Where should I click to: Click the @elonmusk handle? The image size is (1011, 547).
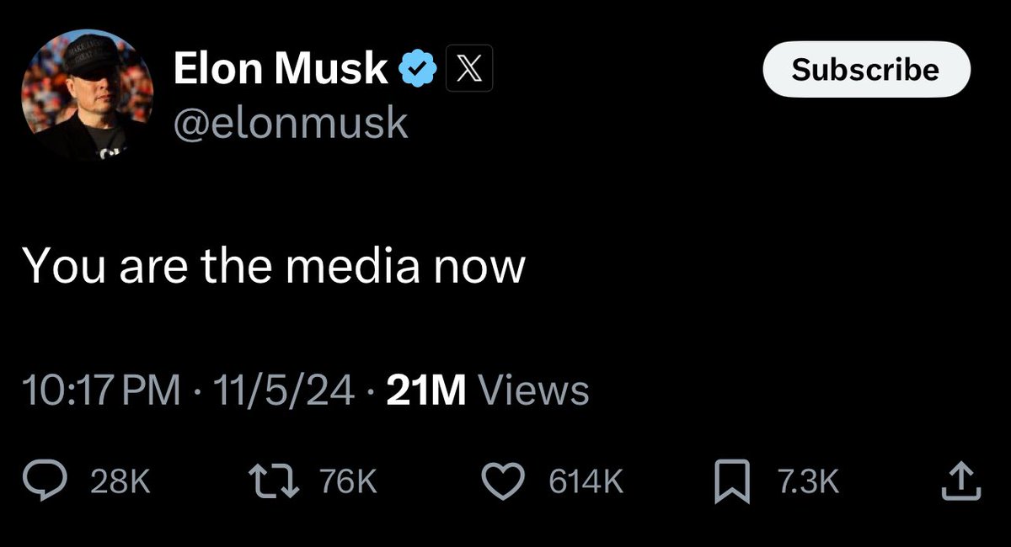point(291,124)
